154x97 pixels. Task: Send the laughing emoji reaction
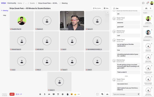[x=72, y=94]
